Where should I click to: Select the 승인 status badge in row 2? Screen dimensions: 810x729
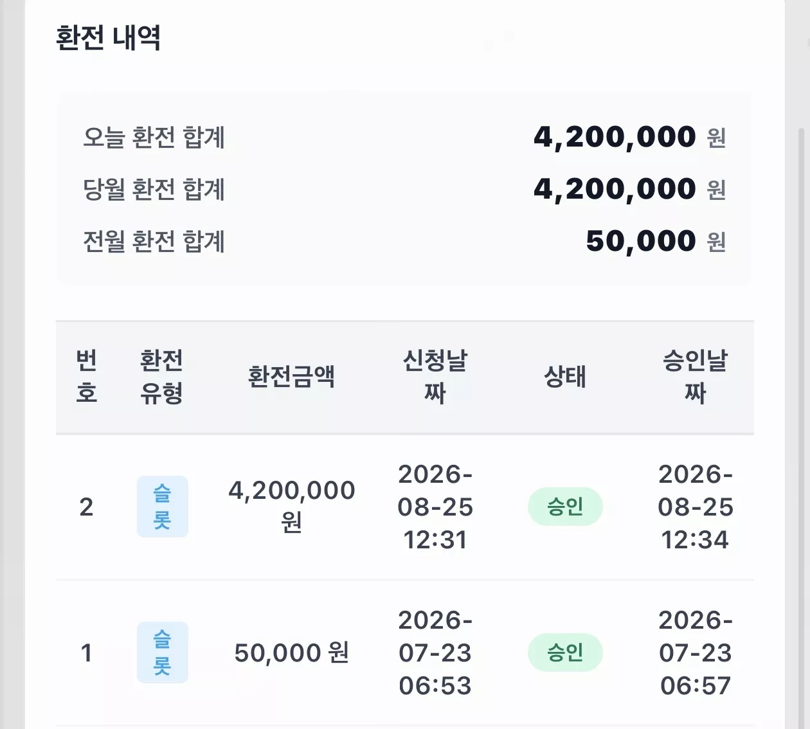(x=565, y=507)
